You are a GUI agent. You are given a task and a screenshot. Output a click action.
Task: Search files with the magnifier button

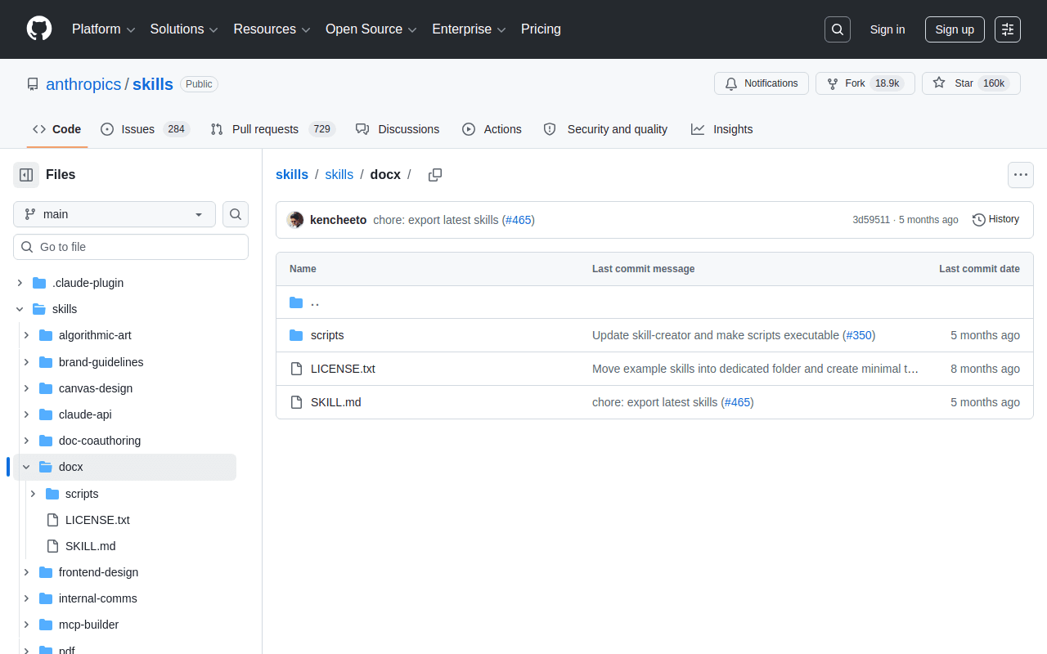tap(236, 214)
